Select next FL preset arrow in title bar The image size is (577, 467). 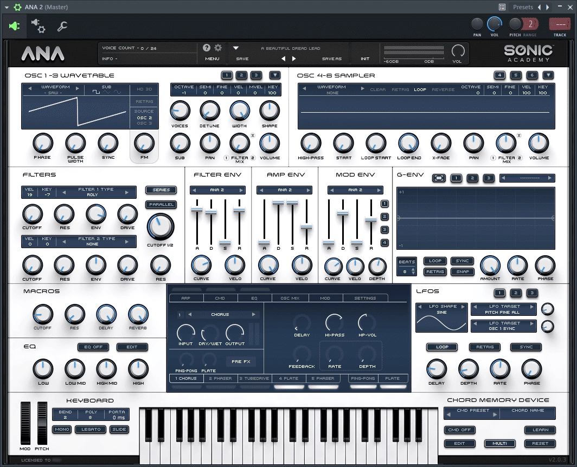point(548,7)
